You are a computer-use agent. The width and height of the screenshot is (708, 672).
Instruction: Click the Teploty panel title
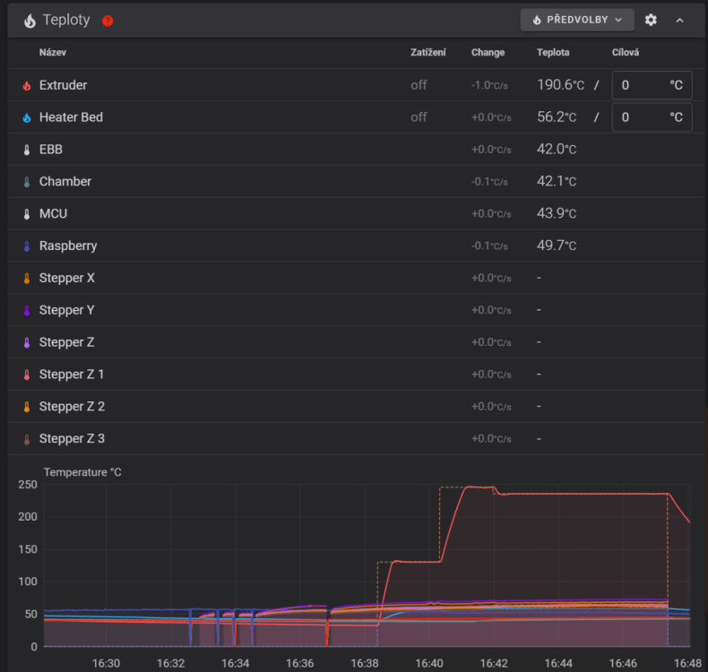[66, 20]
